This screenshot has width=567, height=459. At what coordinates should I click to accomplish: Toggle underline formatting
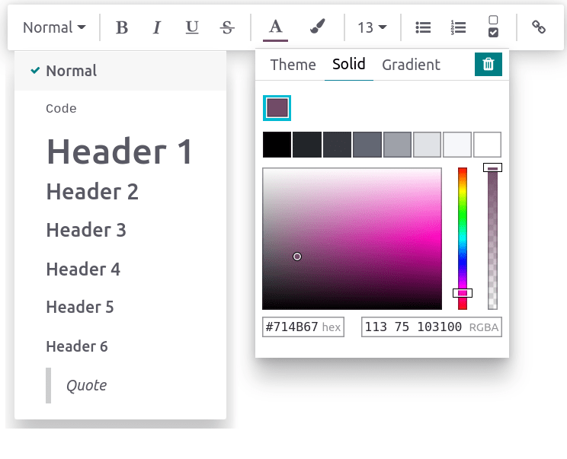[x=192, y=27]
